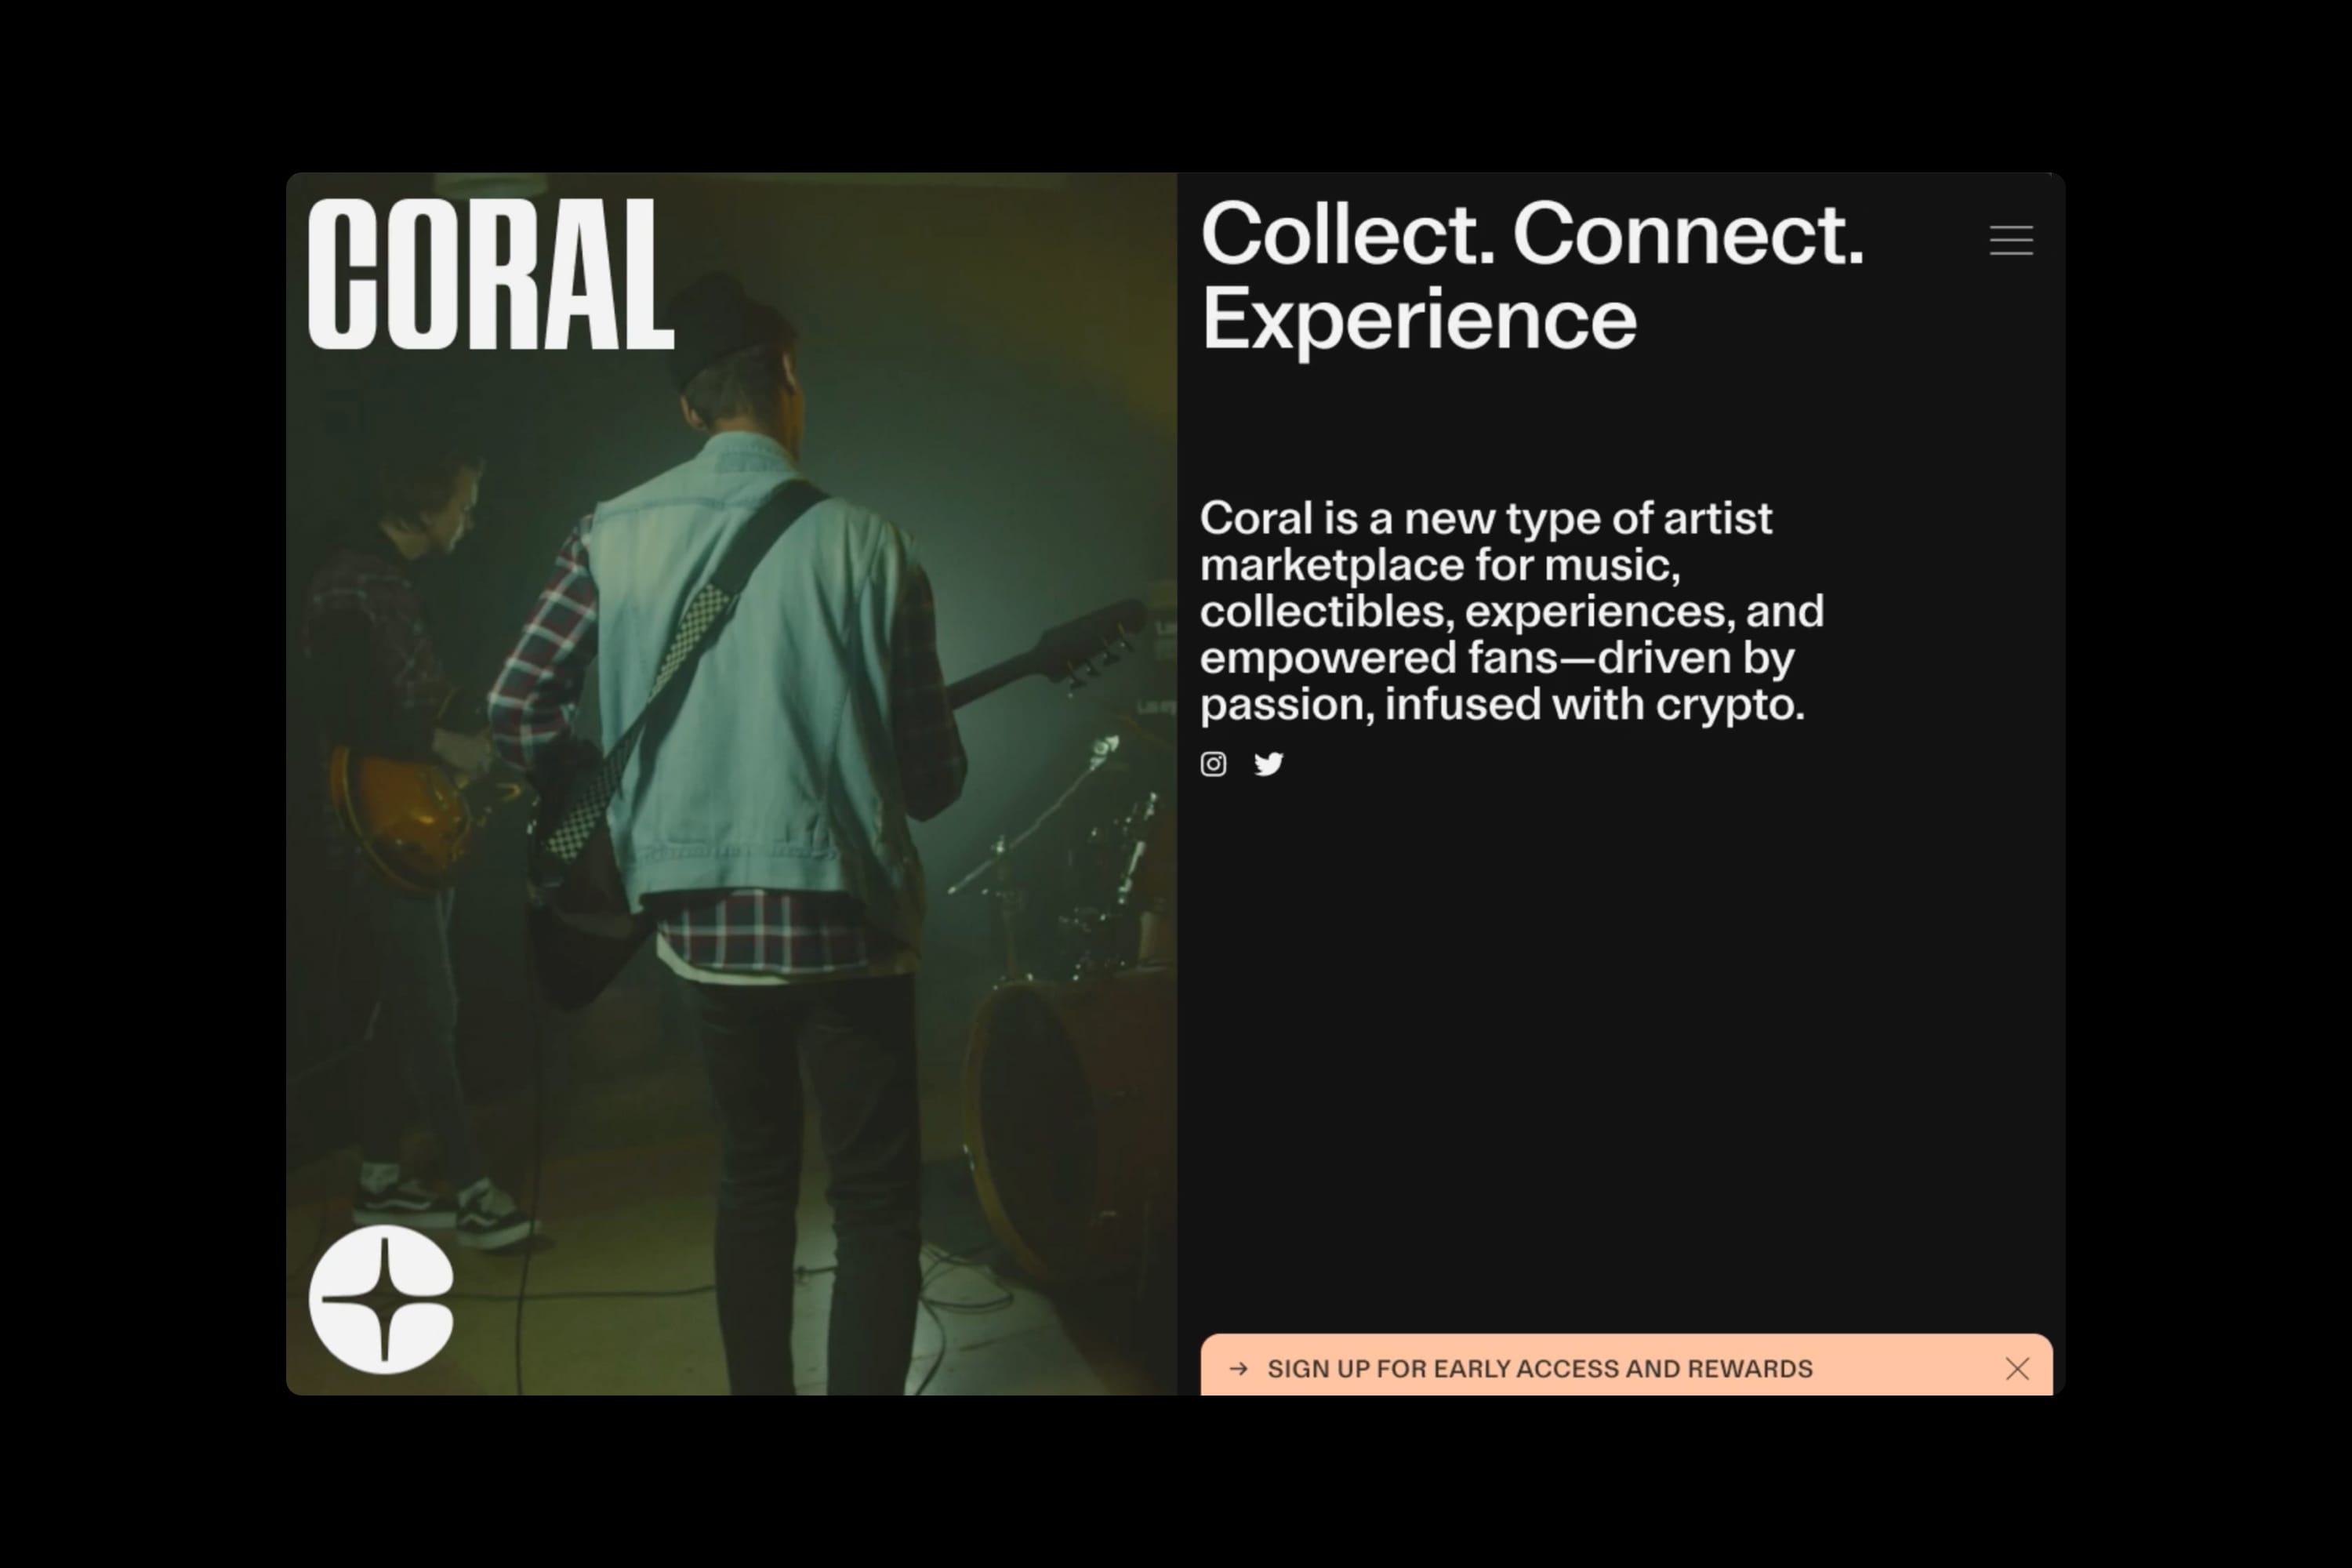Click the large CORAL wordmark logo

(491, 274)
